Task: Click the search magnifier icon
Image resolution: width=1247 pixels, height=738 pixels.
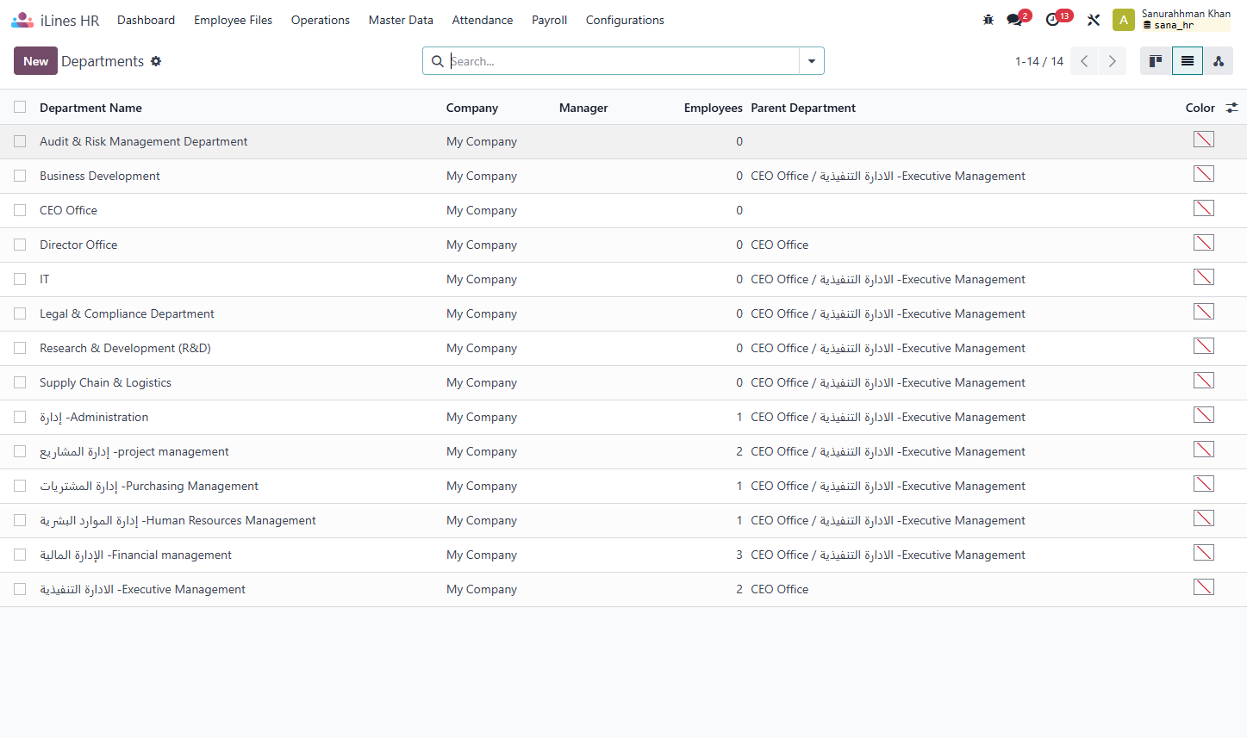Action: coord(438,61)
